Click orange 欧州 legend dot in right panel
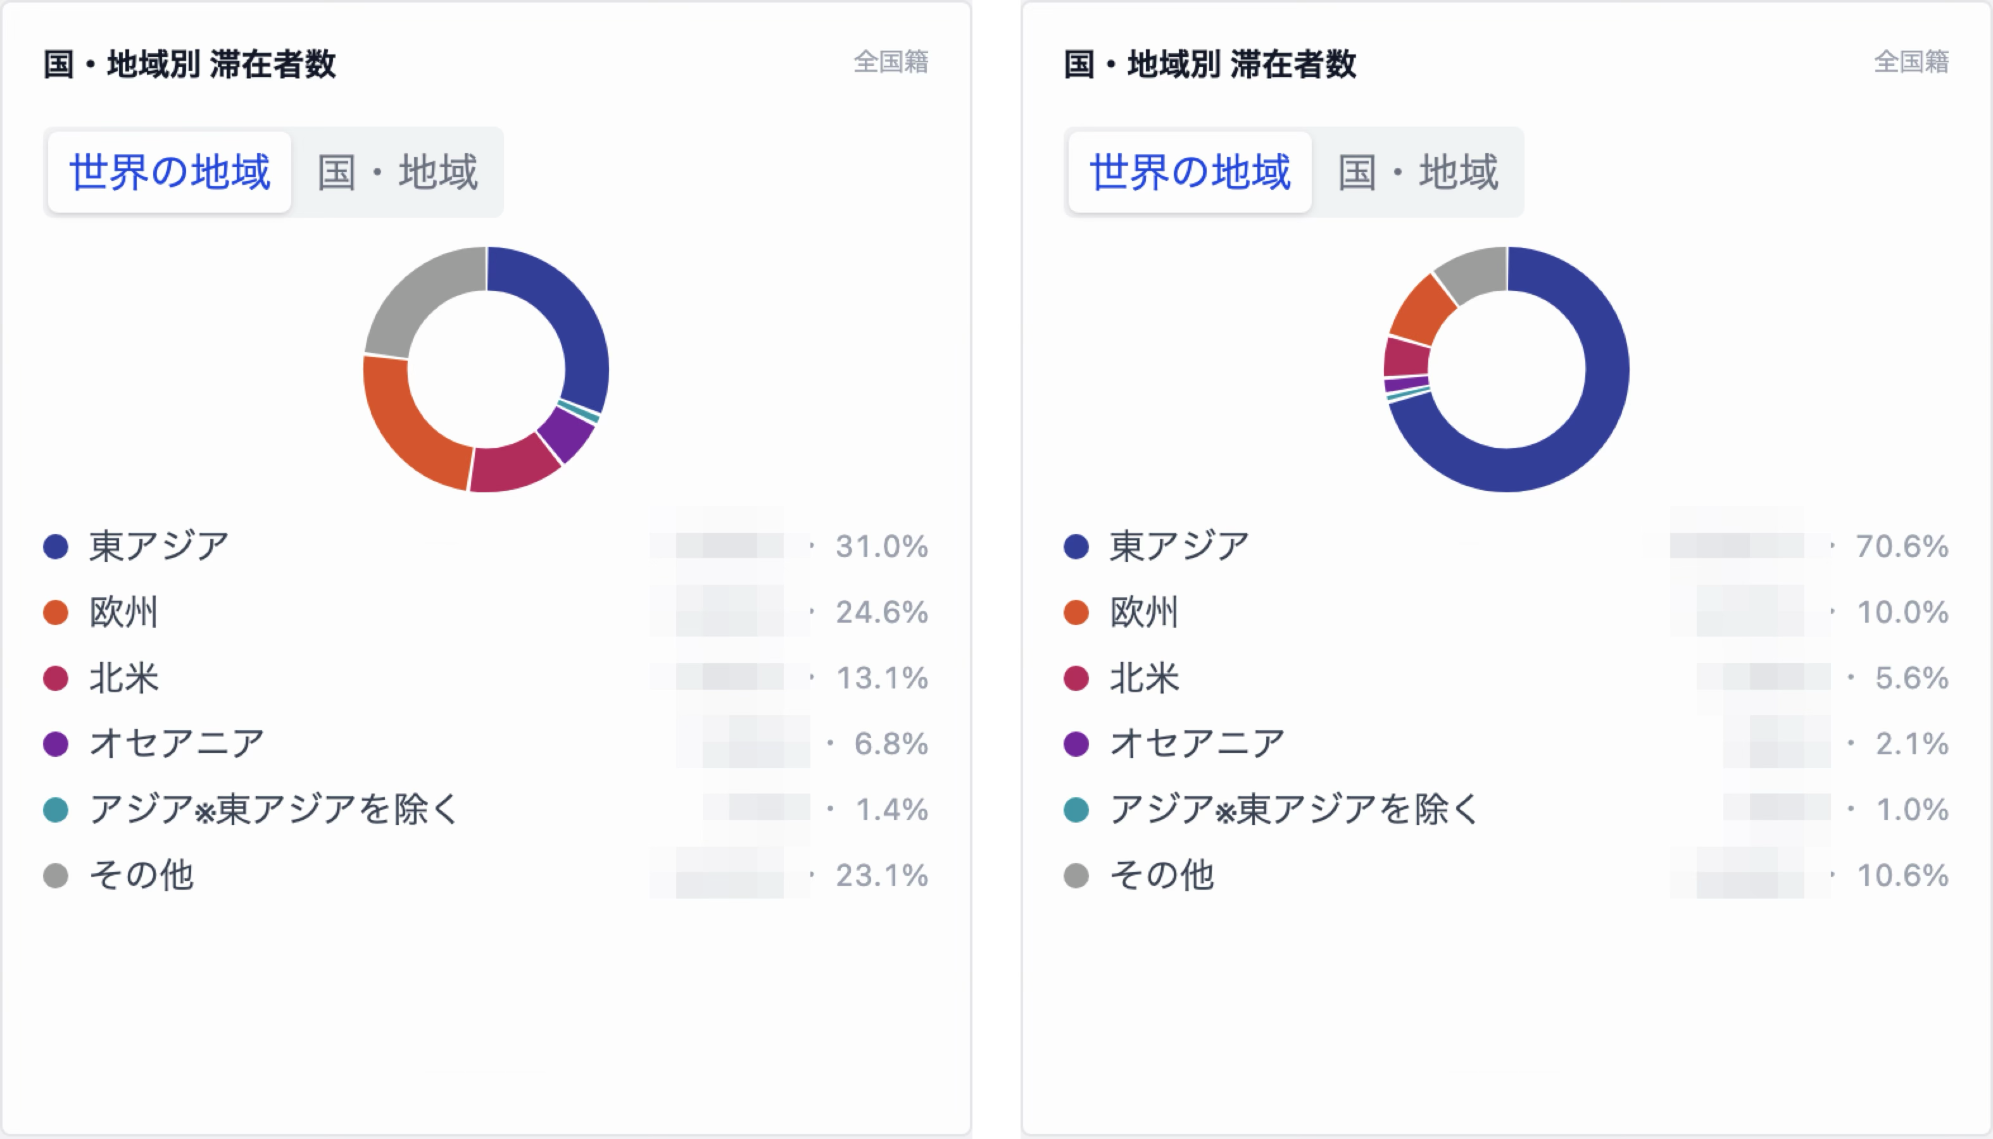 click(x=1076, y=612)
